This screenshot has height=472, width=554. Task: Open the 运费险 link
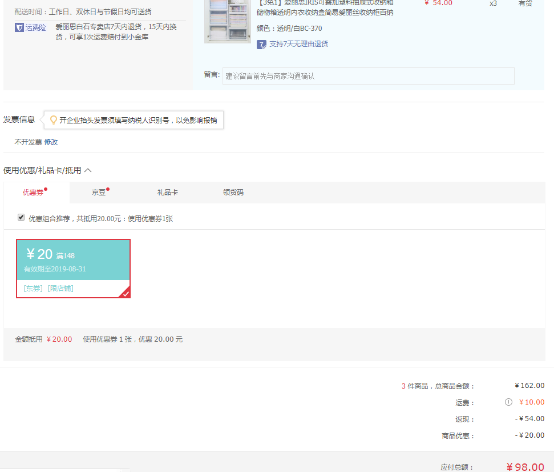pos(36,27)
